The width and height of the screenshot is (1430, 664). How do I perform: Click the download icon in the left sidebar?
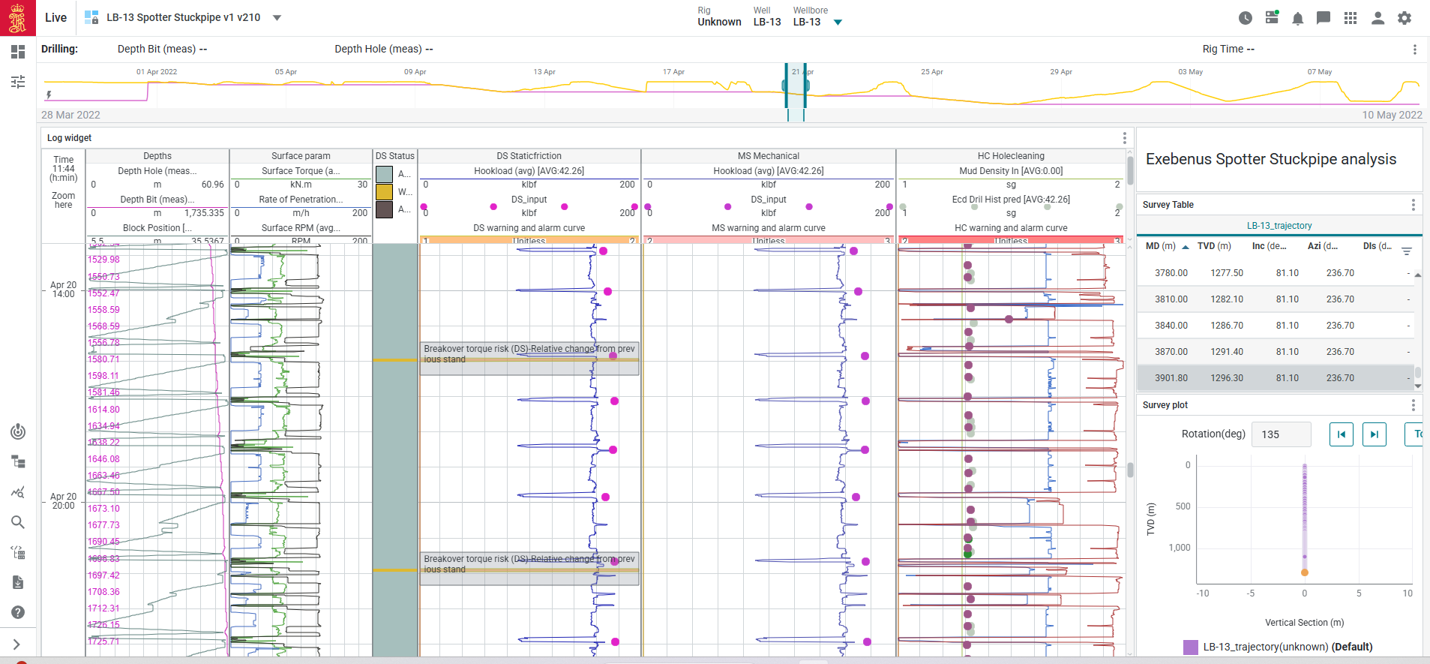18,582
